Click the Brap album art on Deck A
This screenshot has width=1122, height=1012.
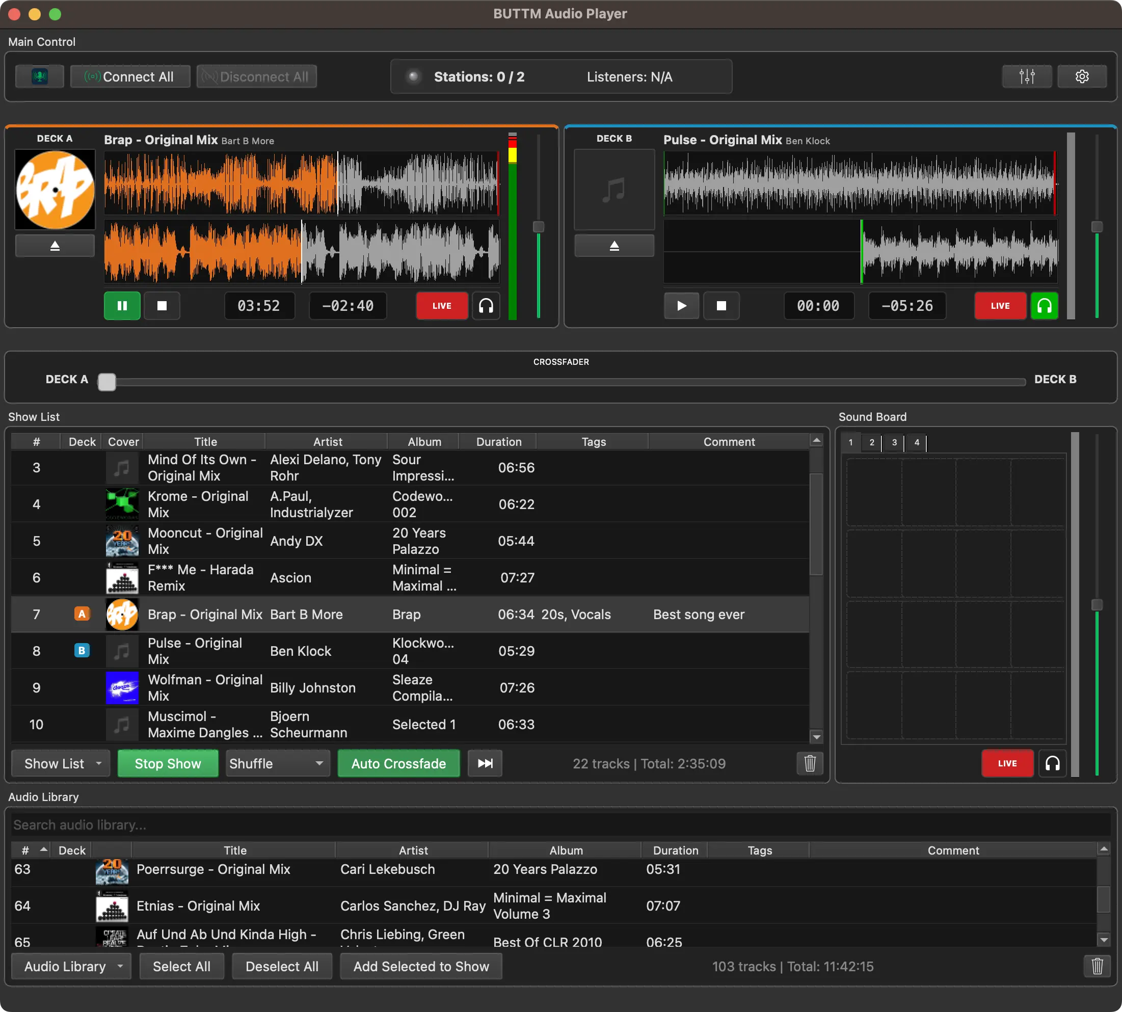pyautogui.click(x=55, y=190)
